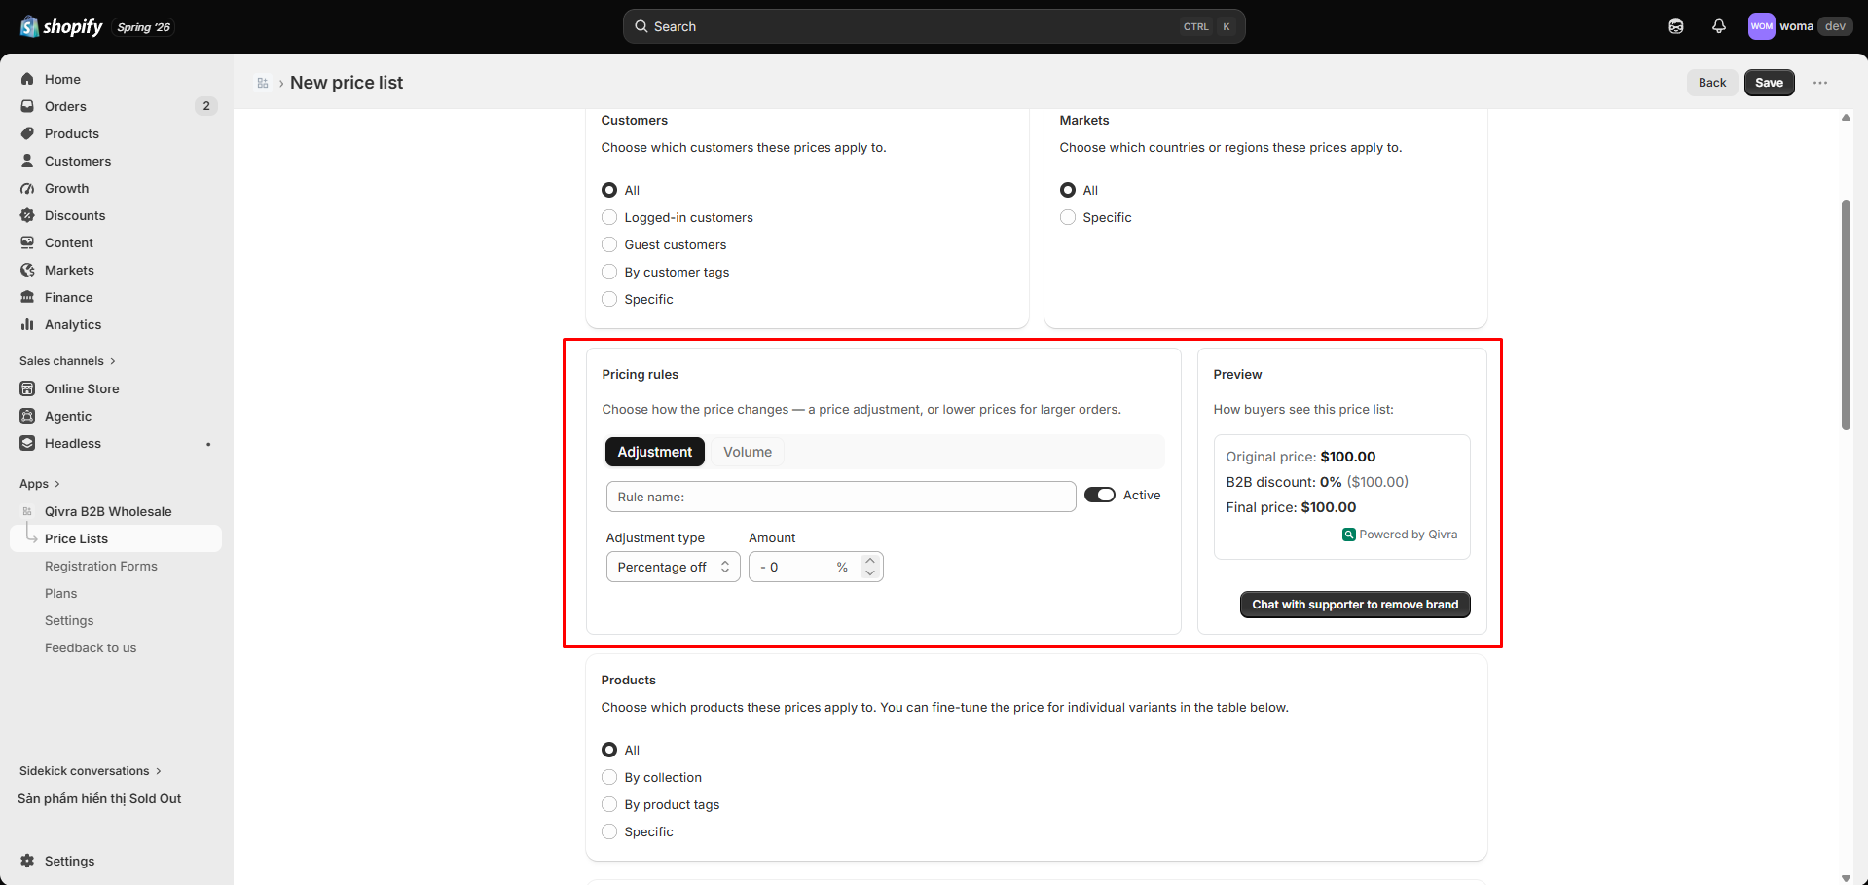Click the Analytics bar chart icon
Image resolution: width=1868 pixels, height=885 pixels.
(x=27, y=324)
